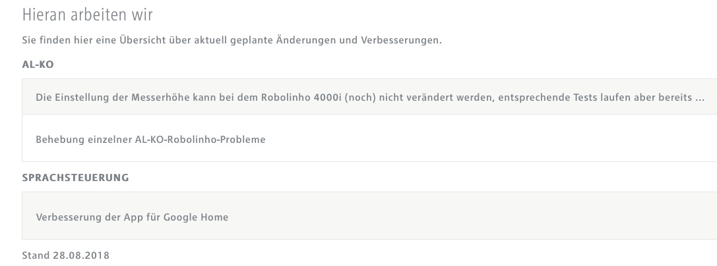Select the AL-KO section label
717x266 pixels.
coord(37,64)
